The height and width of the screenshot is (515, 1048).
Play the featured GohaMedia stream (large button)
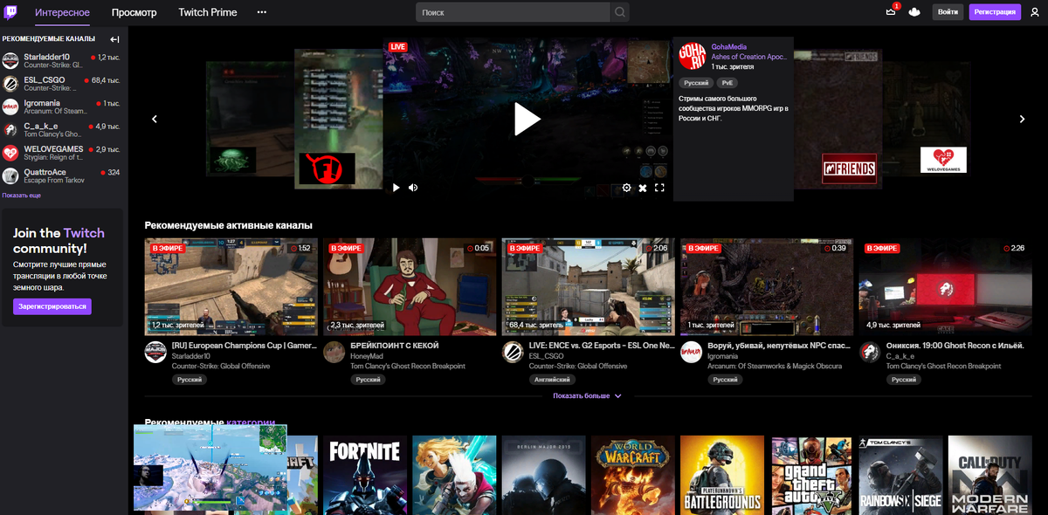pyautogui.click(x=527, y=119)
